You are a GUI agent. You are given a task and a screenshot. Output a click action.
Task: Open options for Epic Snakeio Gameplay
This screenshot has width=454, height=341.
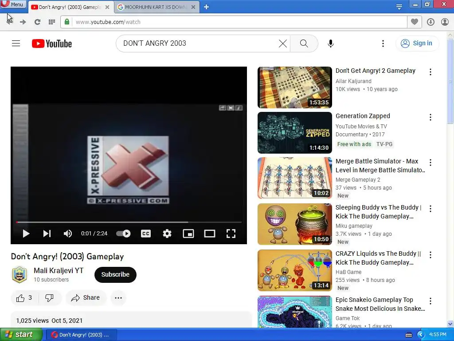(x=430, y=301)
